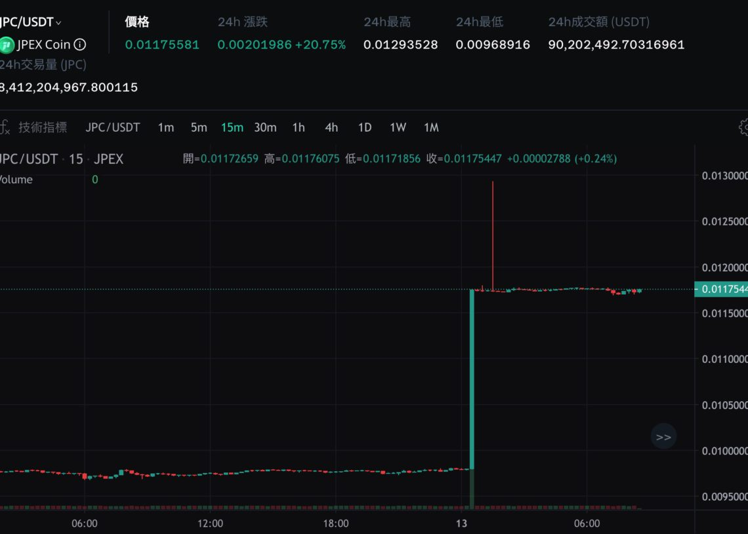Click the 24h turnover 90,202,492.70316961 value

point(616,45)
